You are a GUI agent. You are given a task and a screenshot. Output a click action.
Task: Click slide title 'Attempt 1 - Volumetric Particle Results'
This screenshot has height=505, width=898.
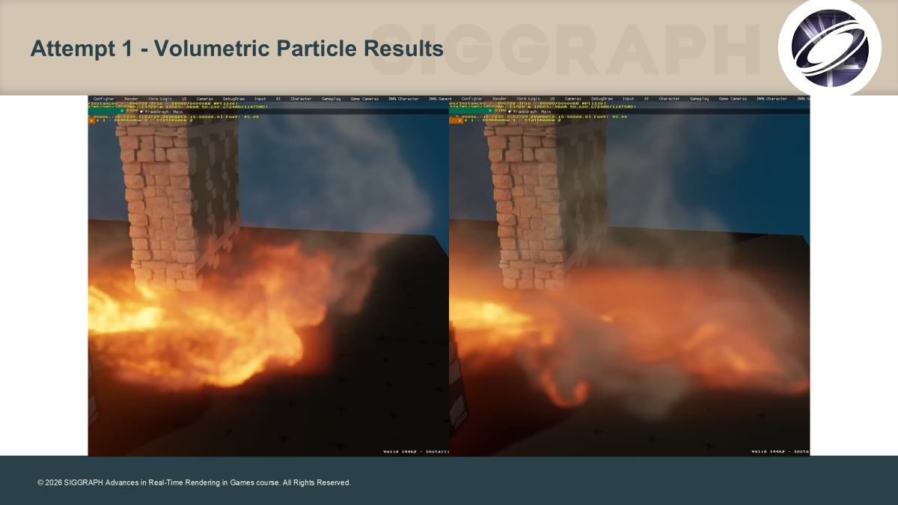pyautogui.click(x=237, y=49)
